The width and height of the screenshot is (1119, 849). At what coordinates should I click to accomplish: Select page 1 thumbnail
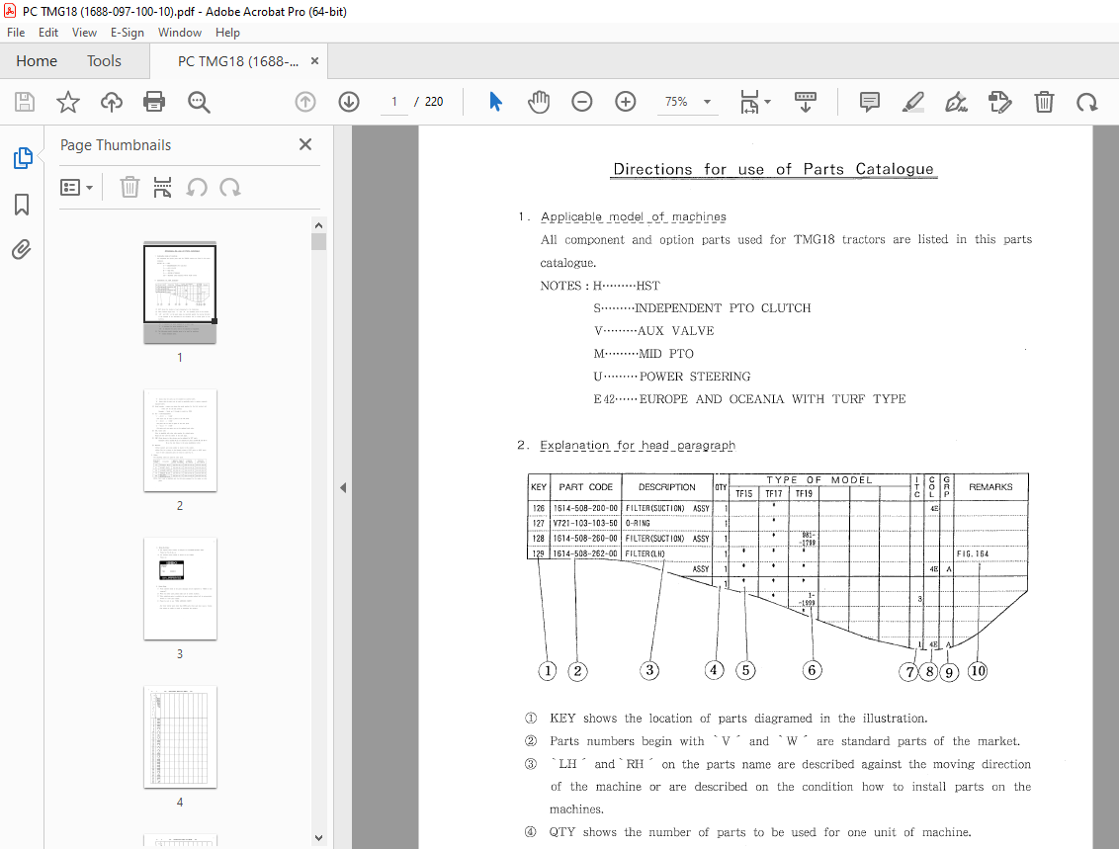180,293
